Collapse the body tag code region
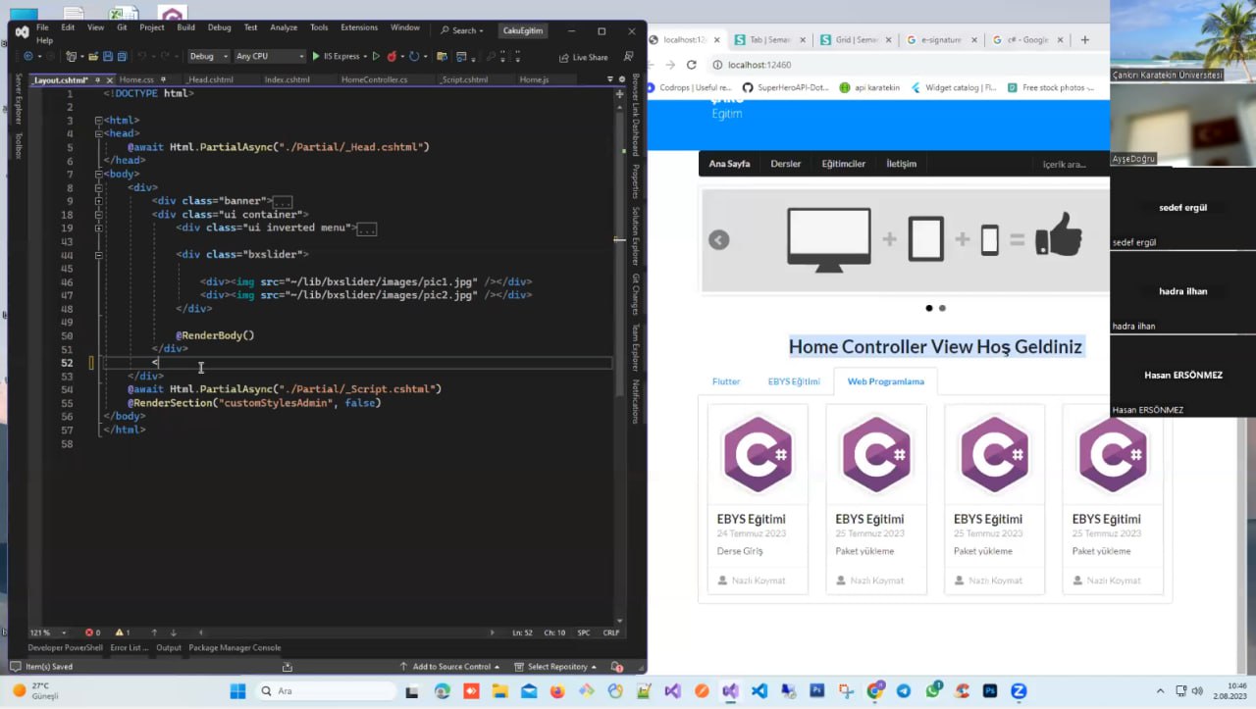The width and height of the screenshot is (1256, 709). coord(98,174)
